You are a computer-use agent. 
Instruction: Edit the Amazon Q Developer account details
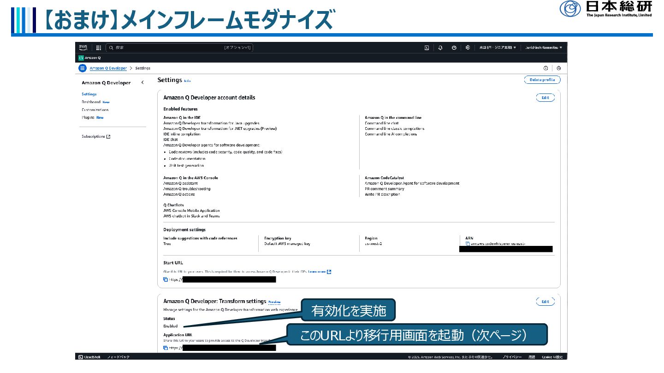[545, 98]
